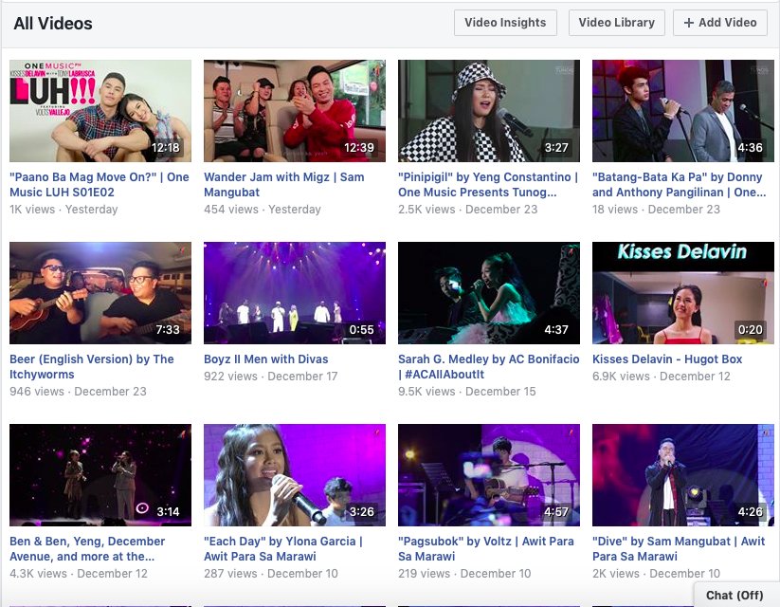This screenshot has height=607, width=780.
Task: Click the "2.5K views · December 23" text
Action: click(x=467, y=210)
